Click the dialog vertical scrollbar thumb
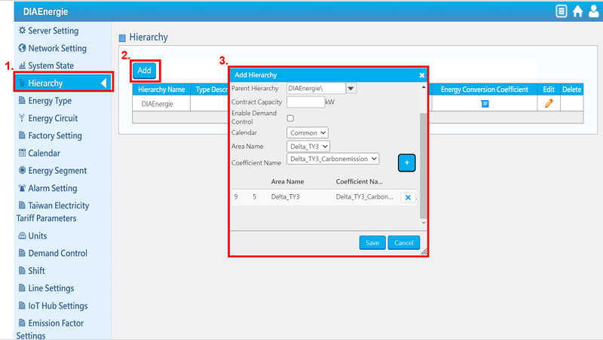This screenshot has width=603, height=340. point(424,165)
